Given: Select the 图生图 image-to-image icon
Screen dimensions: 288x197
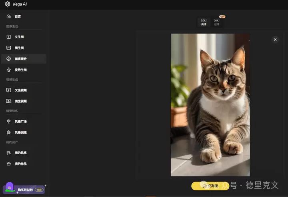Looking at the screenshot, I should [x=9, y=48].
